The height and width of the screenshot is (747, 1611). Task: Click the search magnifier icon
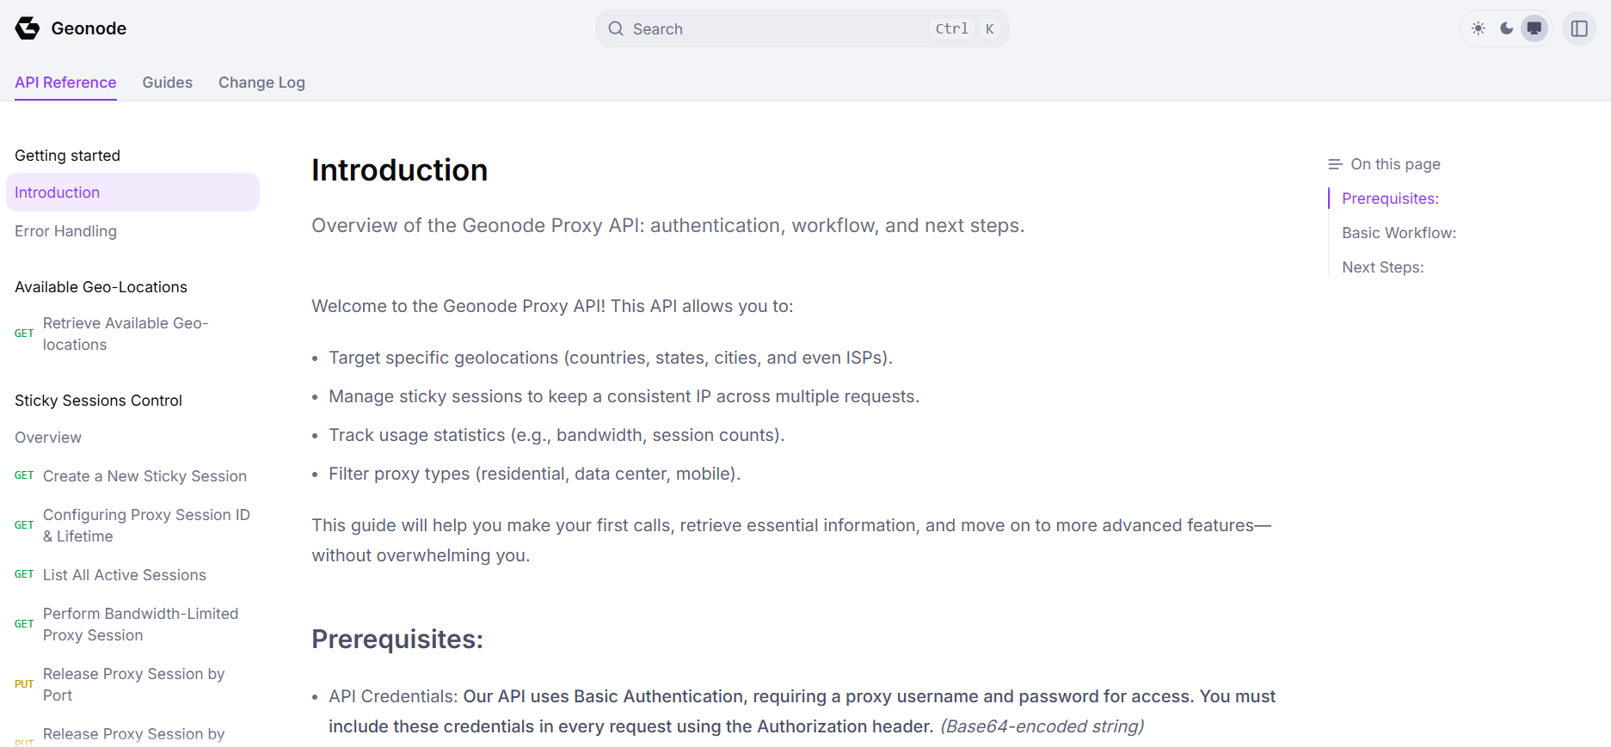616,28
